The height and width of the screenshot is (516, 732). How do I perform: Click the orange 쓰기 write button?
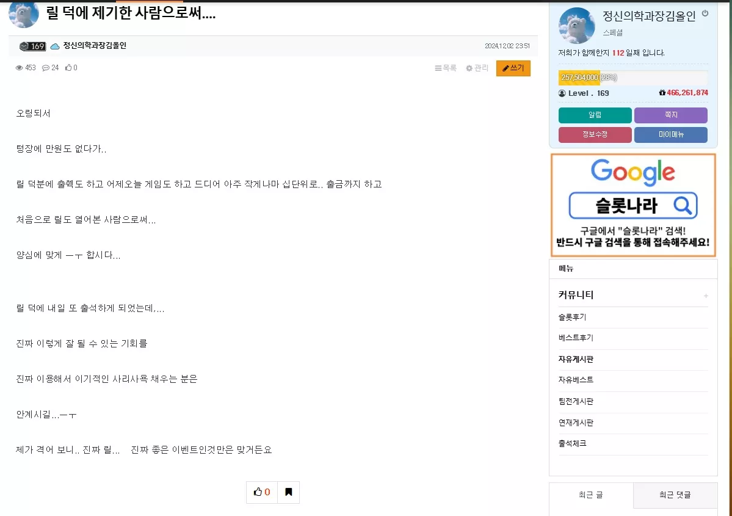tap(513, 68)
